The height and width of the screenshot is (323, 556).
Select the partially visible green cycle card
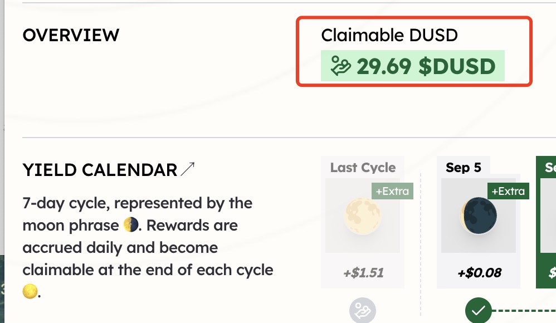(x=546, y=222)
